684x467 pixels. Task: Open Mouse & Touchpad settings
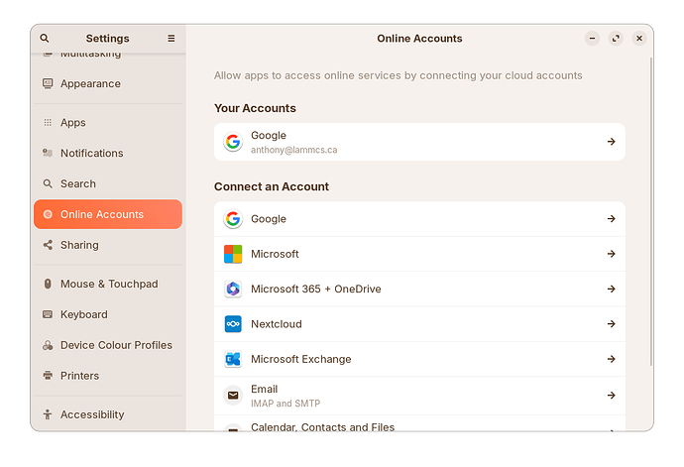(x=108, y=285)
